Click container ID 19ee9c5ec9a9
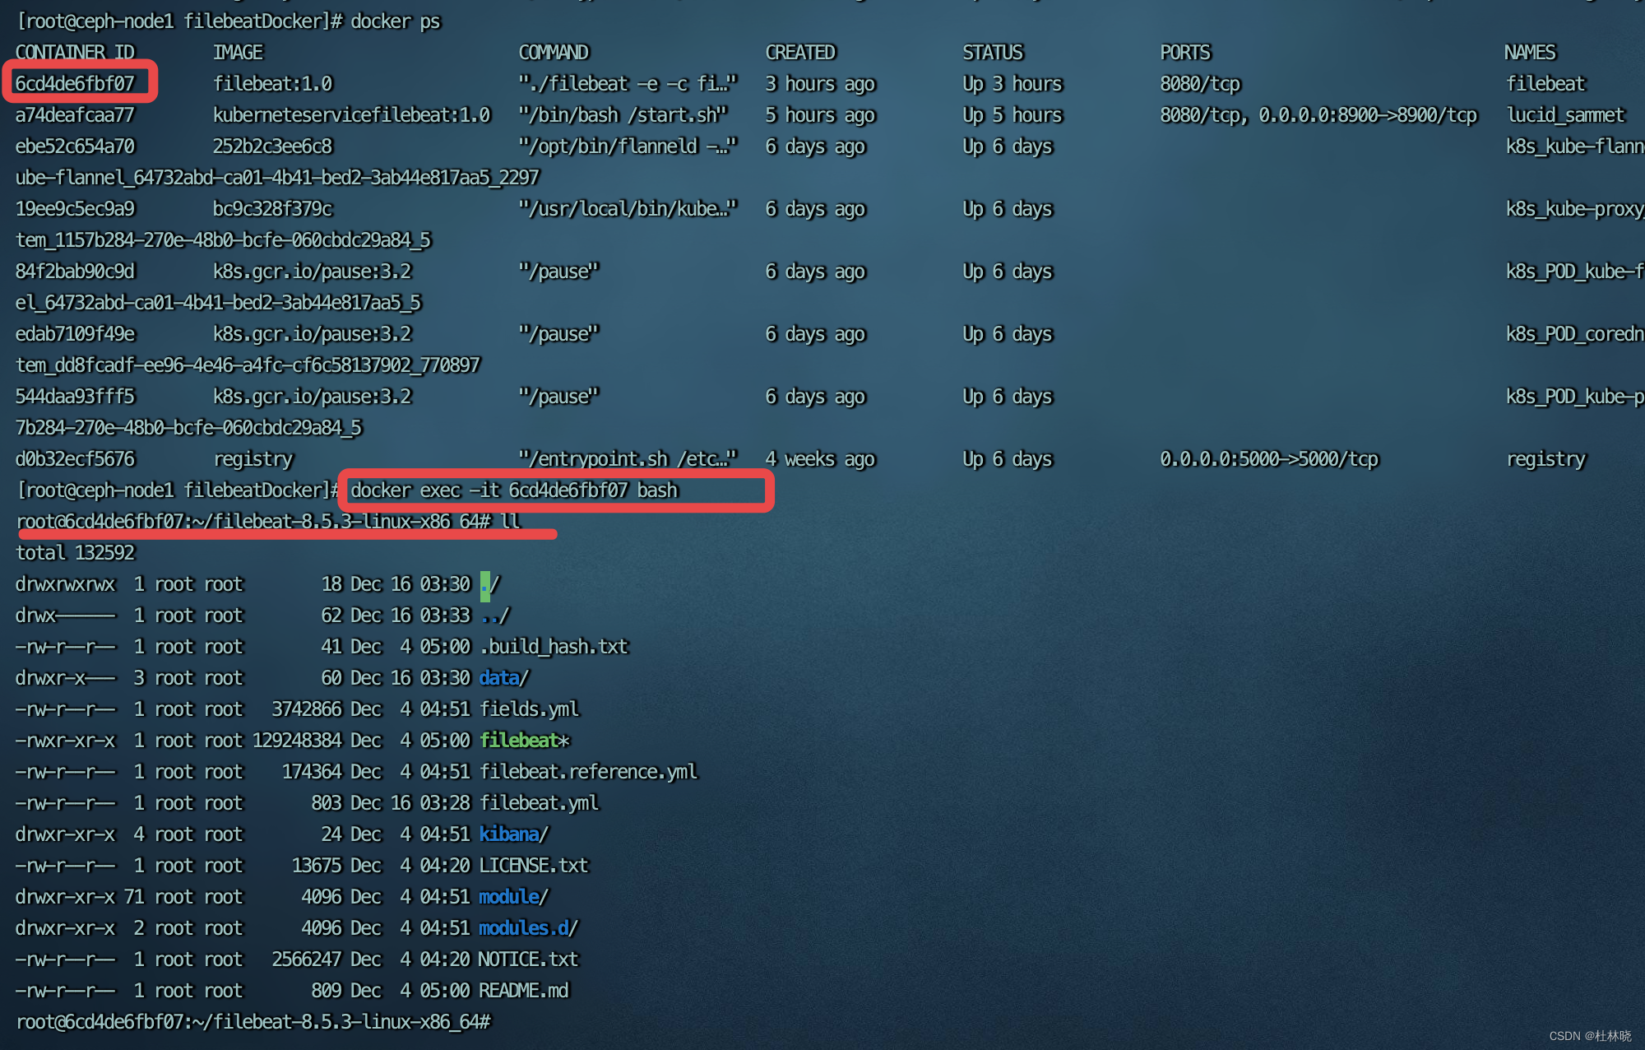Screen dimensions: 1645x1050 tap(75, 208)
